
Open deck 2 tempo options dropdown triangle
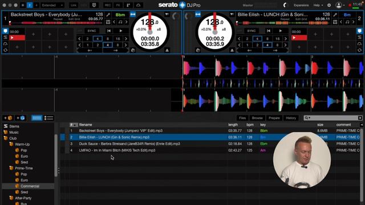232,15
